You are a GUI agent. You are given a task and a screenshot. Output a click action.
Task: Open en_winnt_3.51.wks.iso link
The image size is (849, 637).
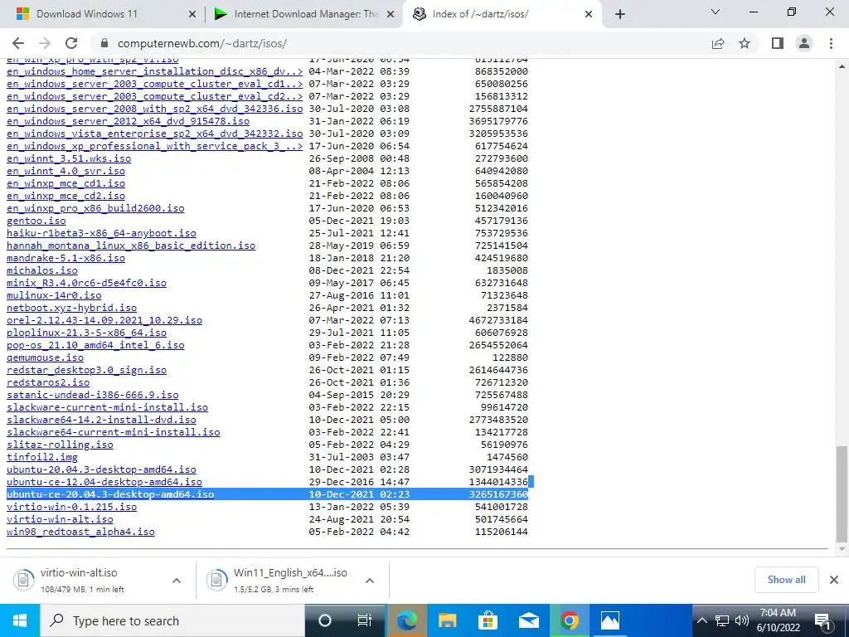69,158
